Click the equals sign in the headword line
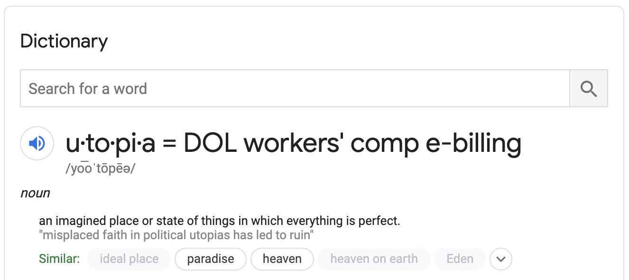 tap(169, 144)
